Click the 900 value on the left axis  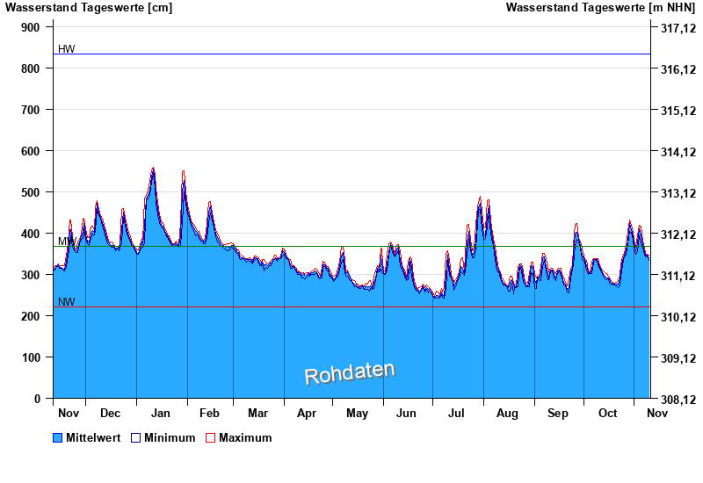click(x=31, y=27)
